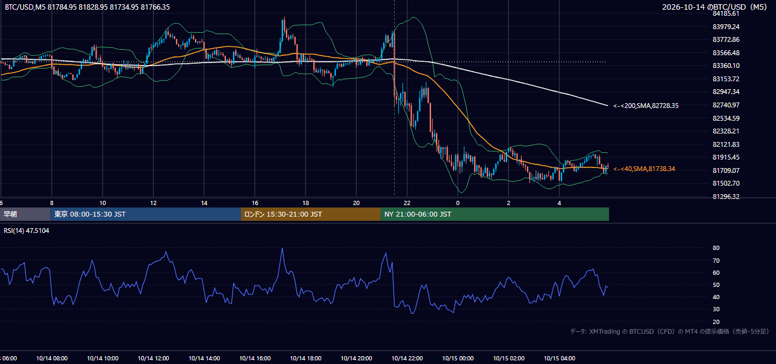
Task: Click the BTC/USD,M5 OHLC header text
Action: [x=87, y=7]
